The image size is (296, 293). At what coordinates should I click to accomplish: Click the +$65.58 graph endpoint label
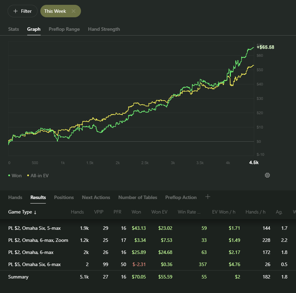point(265,47)
